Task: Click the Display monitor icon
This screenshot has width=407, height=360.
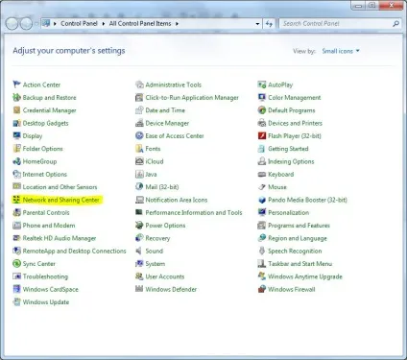Action: (16, 135)
